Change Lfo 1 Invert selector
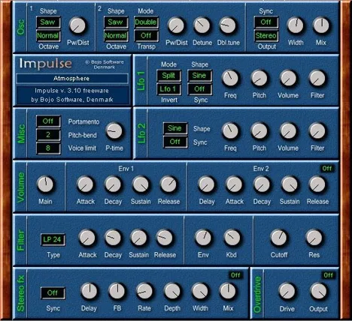The height and width of the screenshot is (321, 352). pyautogui.click(x=168, y=89)
